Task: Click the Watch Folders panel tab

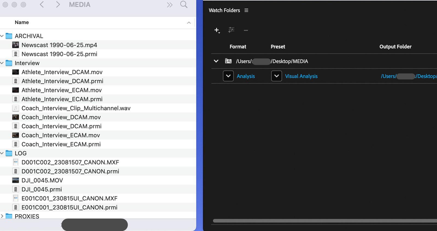Action: 224,10
